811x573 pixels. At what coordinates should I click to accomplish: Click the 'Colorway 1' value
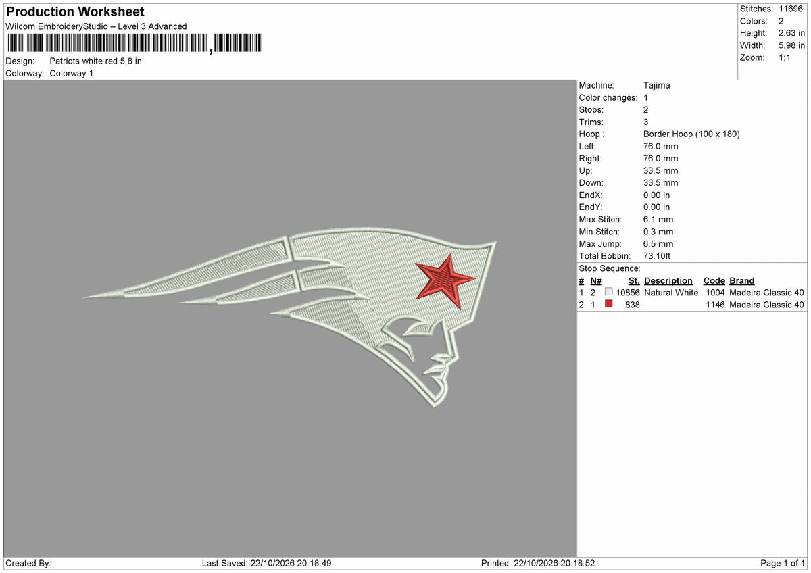72,73
